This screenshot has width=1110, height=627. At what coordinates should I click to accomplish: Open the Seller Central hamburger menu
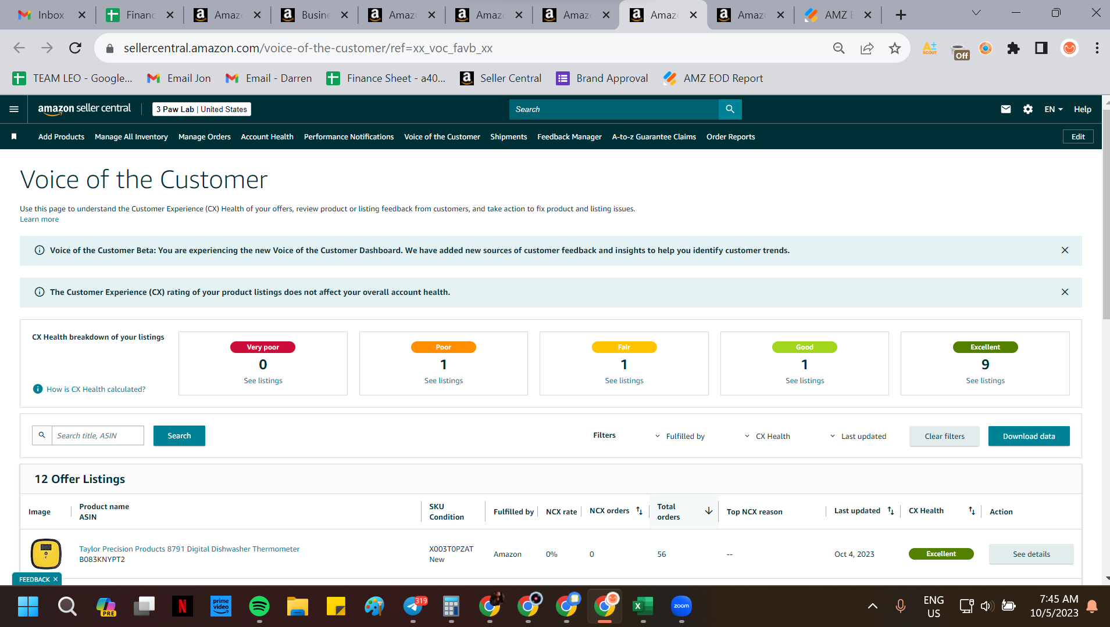tap(14, 109)
